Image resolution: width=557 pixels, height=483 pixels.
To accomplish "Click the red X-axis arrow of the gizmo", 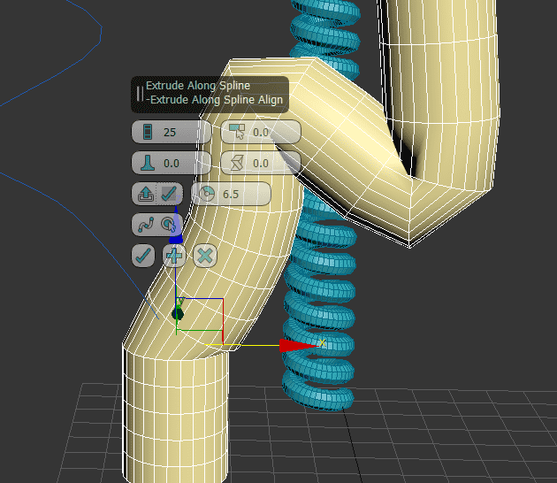I will (x=299, y=346).
